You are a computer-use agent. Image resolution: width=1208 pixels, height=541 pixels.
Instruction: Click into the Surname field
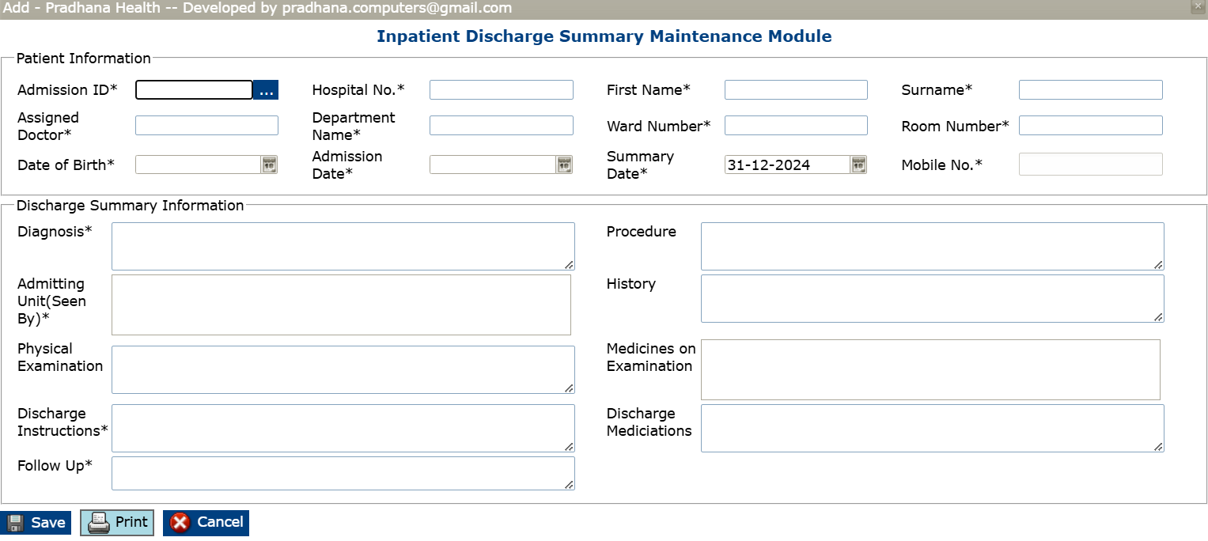point(1090,90)
